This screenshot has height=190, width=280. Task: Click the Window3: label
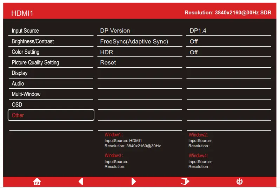[114, 155]
